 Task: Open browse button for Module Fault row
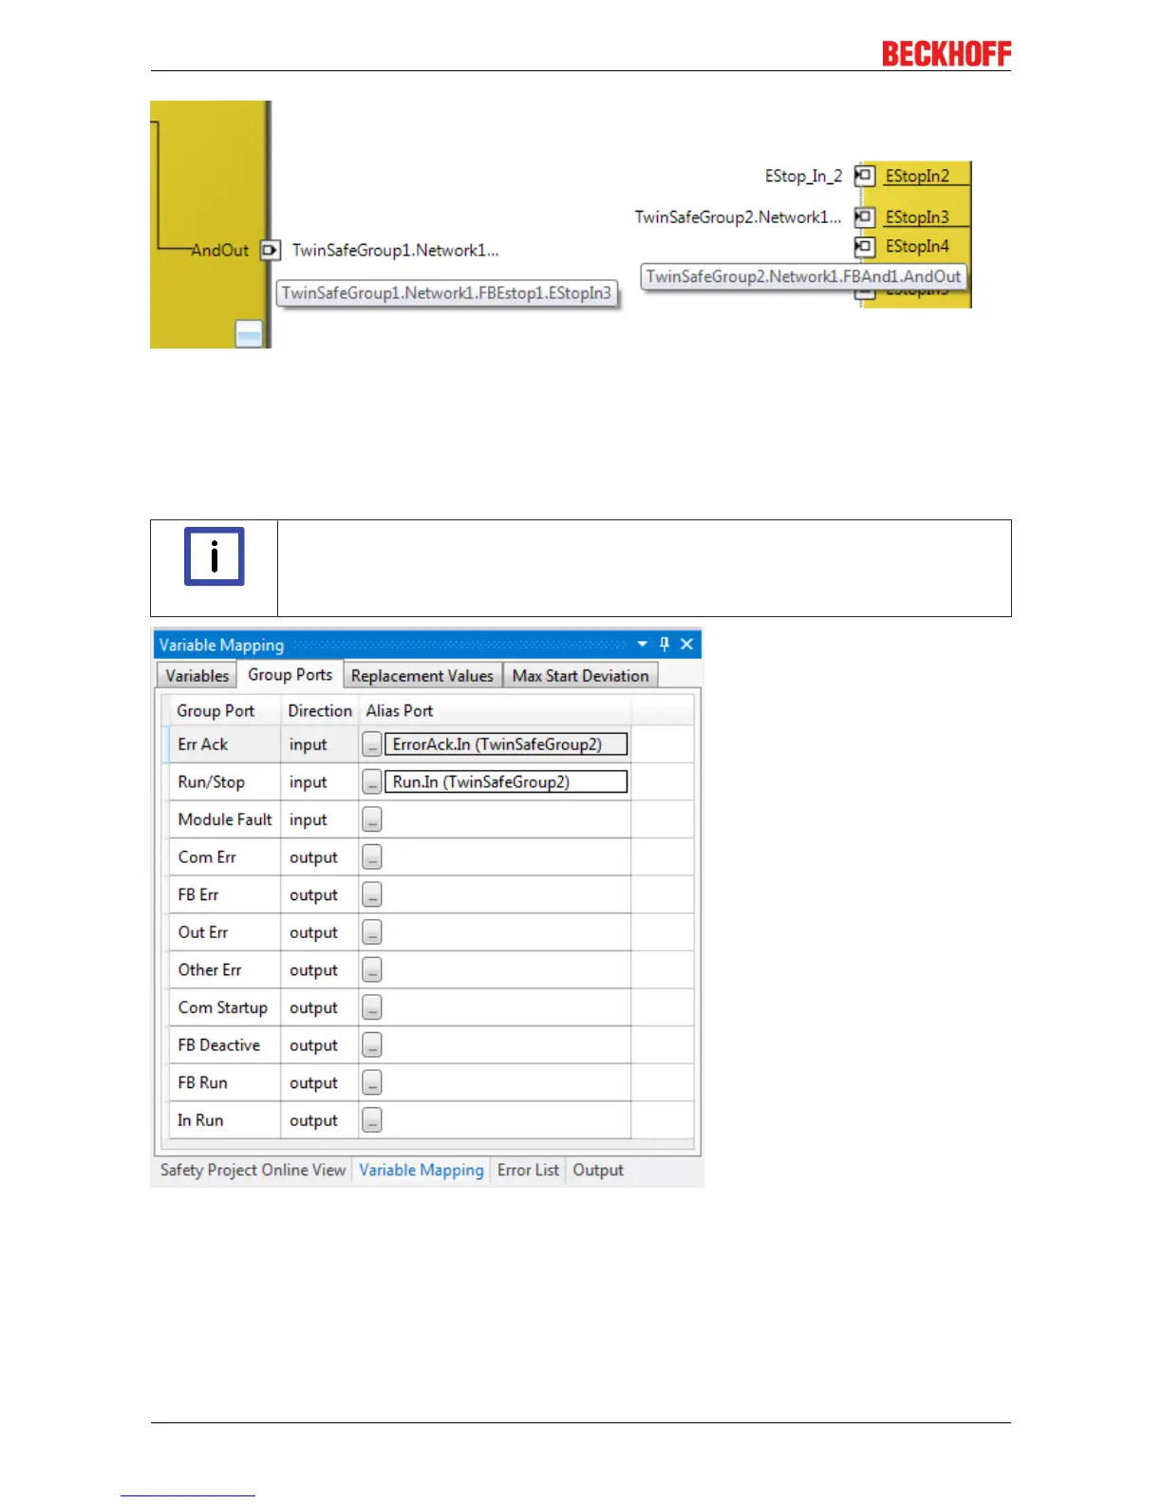pos(372,819)
